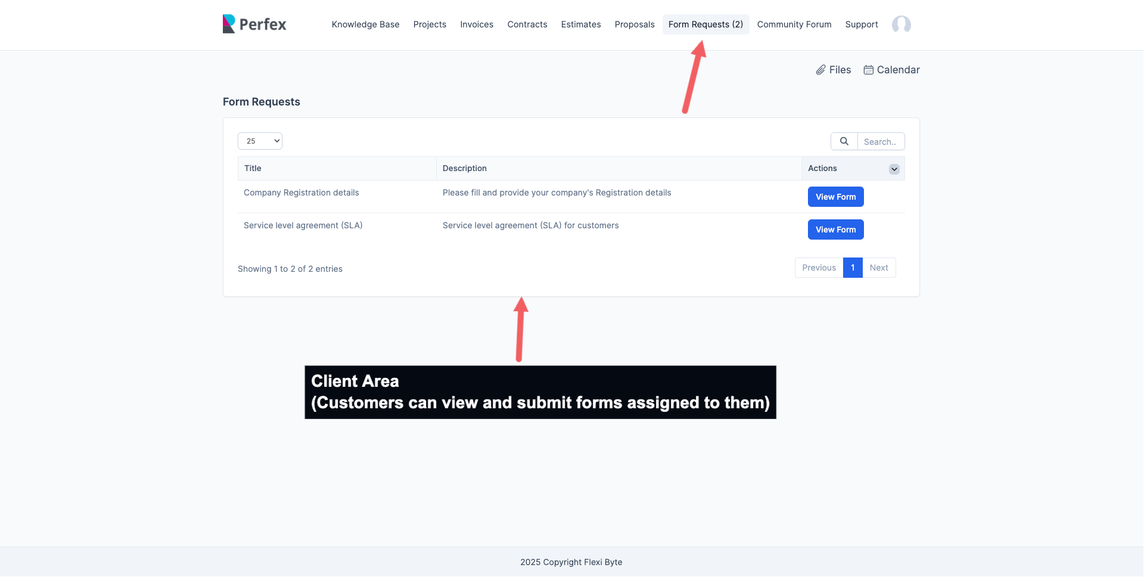Screen dimensions: 1144x577
Task: Click the Next pagination button
Action: (879, 268)
